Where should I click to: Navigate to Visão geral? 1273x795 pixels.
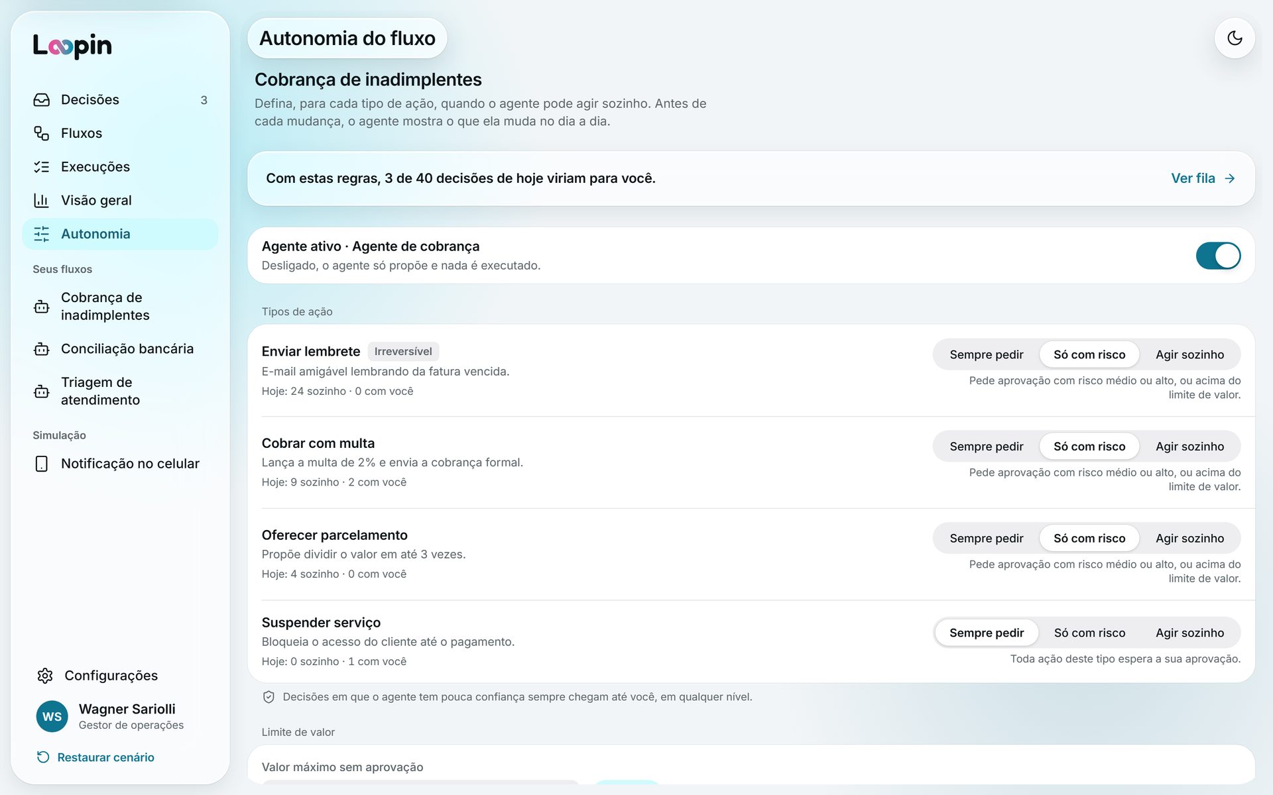click(x=120, y=200)
